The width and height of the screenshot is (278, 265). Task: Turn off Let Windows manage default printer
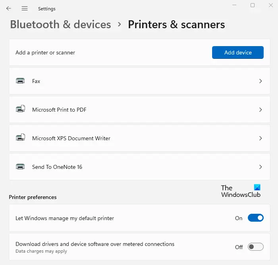[255, 218]
